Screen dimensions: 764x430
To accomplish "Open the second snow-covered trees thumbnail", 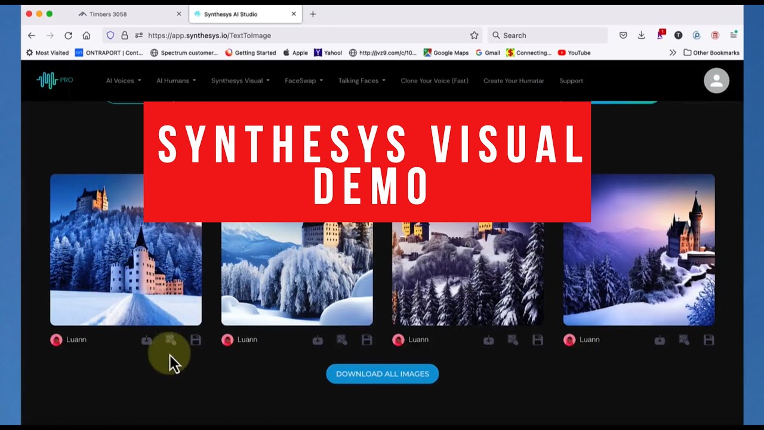I will tap(297, 274).
